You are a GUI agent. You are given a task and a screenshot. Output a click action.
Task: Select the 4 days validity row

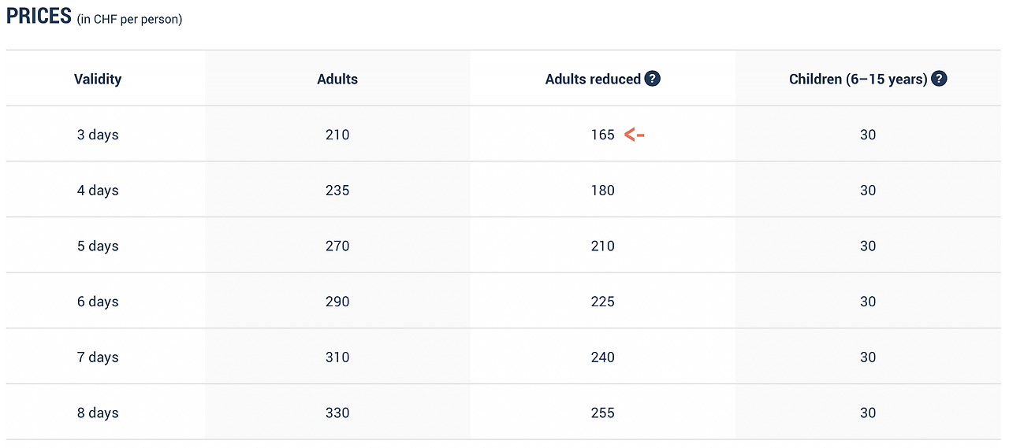(504, 190)
